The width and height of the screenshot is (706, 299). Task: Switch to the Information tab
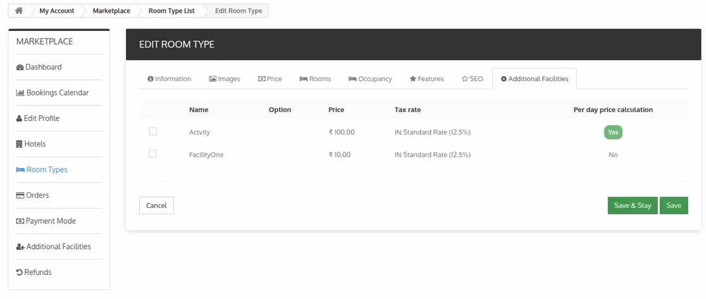click(x=170, y=78)
